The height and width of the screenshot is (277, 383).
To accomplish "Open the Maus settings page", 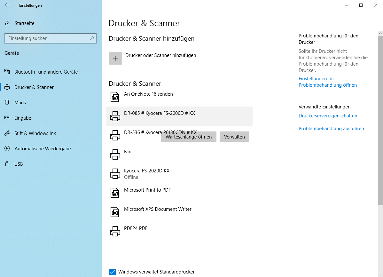I will pyautogui.click(x=20, y=102).
